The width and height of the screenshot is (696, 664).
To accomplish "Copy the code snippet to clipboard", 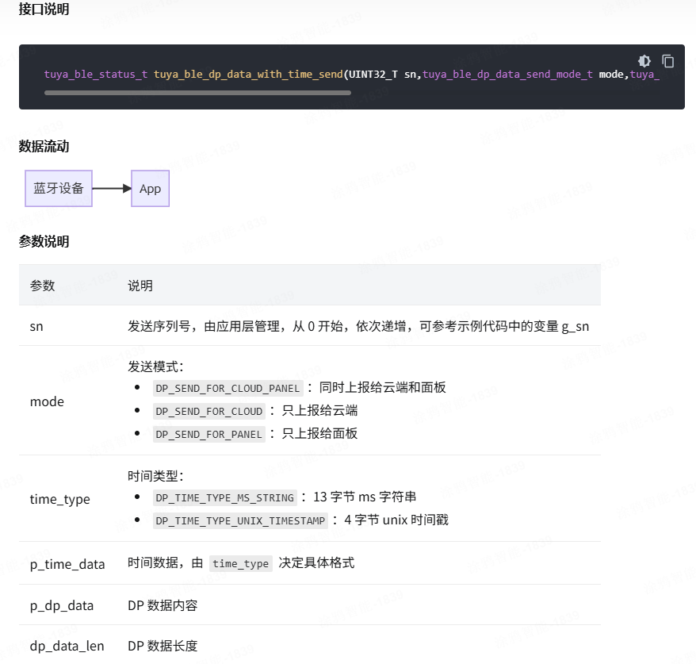I will (x=666, y=60).
